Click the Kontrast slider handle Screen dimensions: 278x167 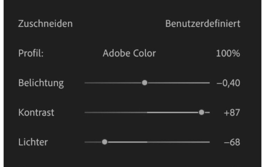coord(201,112)
